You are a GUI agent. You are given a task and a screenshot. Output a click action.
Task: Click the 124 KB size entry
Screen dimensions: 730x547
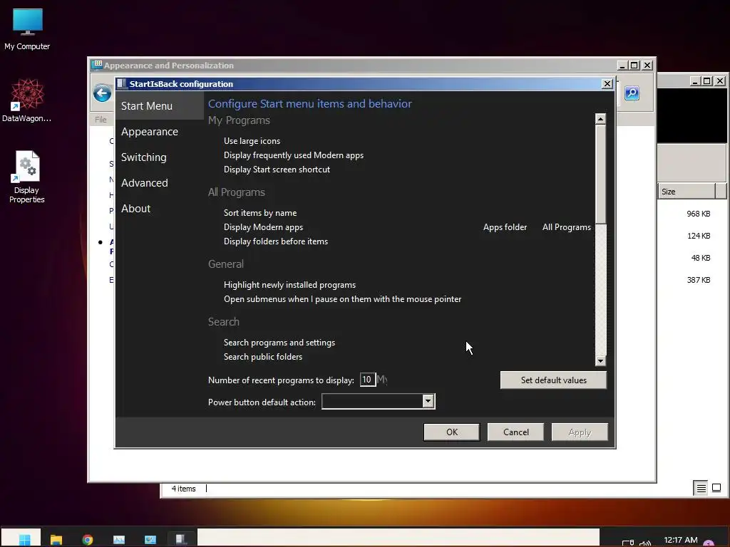pyautogui.click(x=699, y=236)
